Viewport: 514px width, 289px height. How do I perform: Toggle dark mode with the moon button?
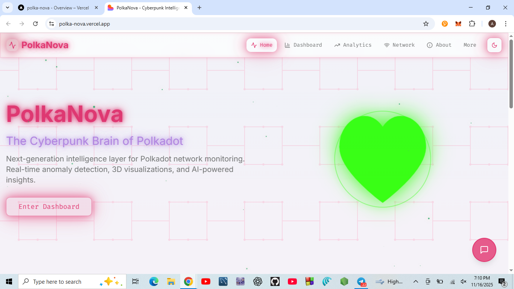494,45
